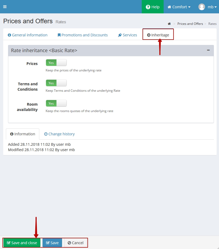Click the bookmark icon on Promotions tab
Viewport: 219px width, 249px height.
pos(59,35)
